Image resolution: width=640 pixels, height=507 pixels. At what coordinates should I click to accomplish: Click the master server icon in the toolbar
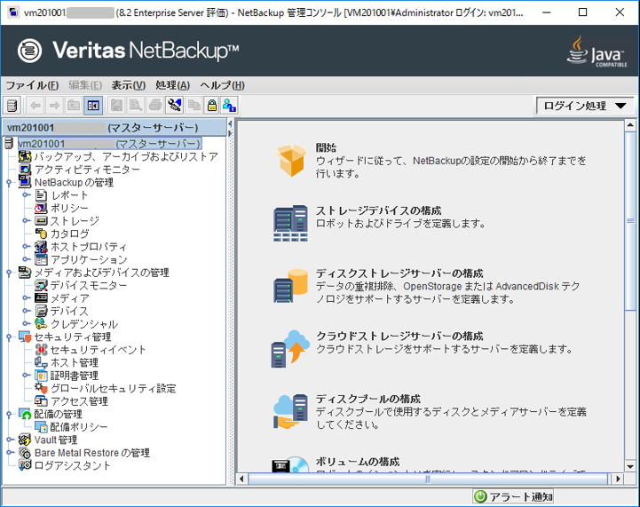[x=12, y=106]
